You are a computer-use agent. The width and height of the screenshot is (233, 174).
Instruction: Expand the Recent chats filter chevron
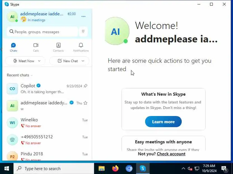[x=31, y=75]
